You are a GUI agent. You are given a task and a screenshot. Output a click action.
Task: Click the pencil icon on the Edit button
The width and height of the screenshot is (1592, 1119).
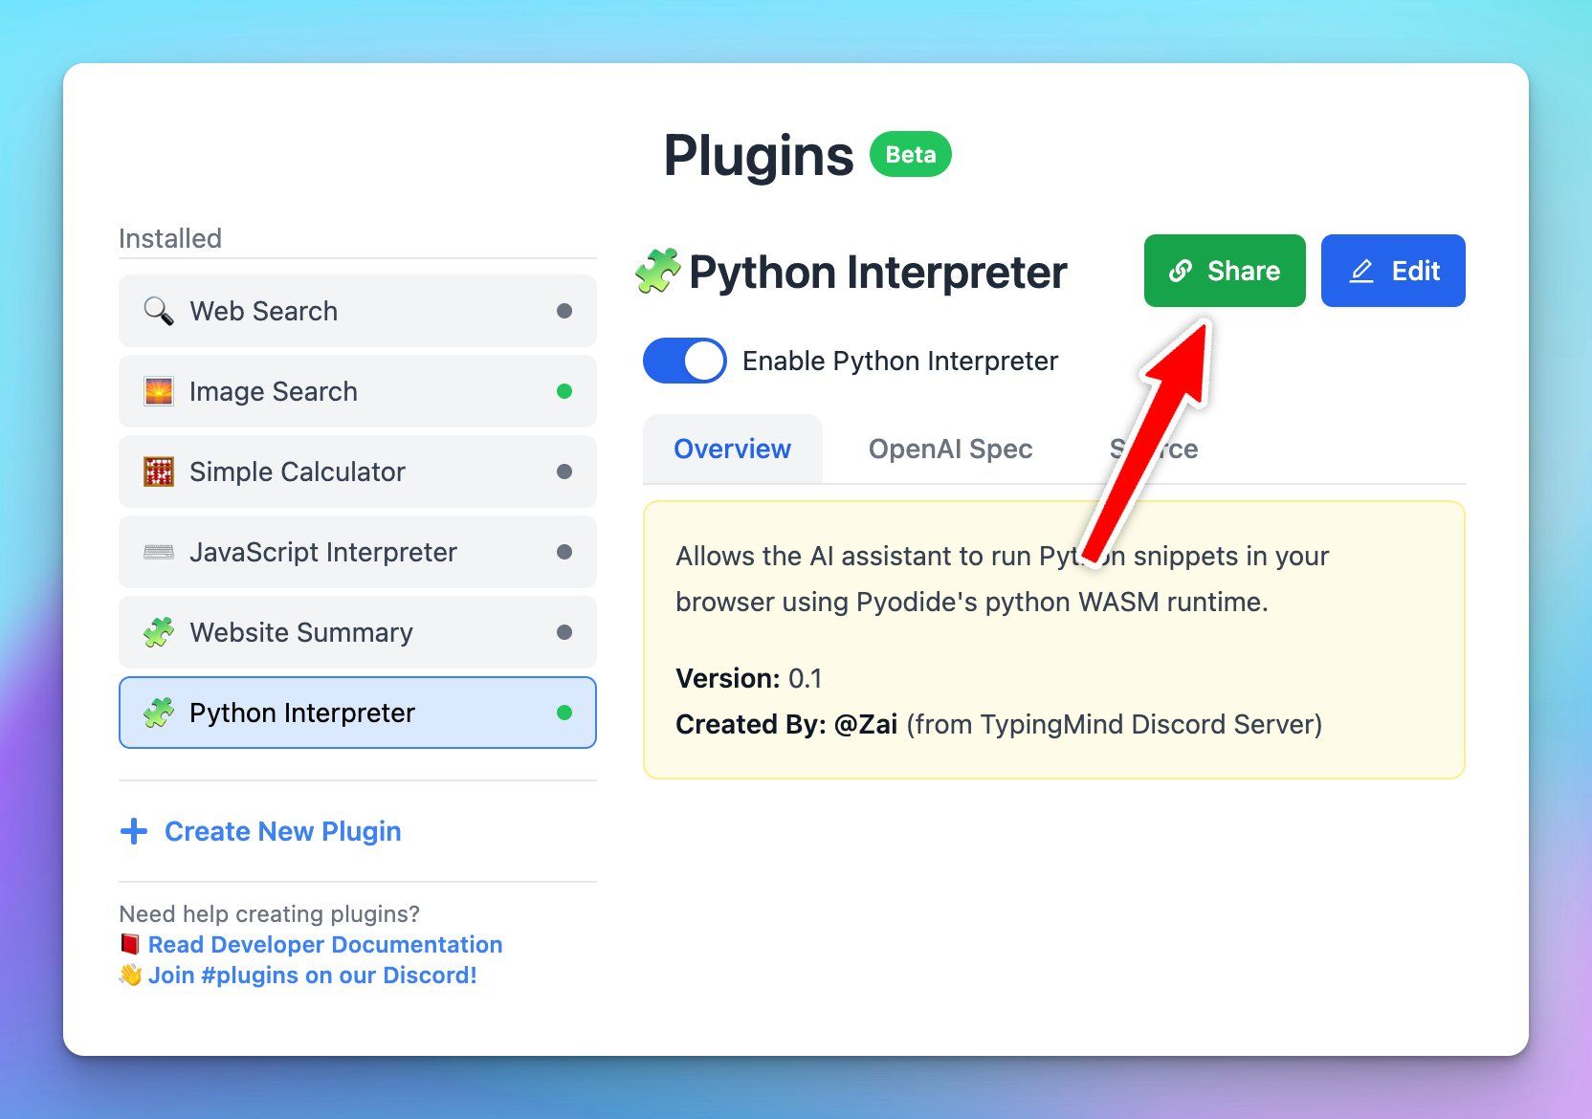(x=1360, y=271)
